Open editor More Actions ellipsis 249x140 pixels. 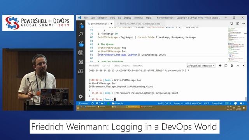pos(244,23)
